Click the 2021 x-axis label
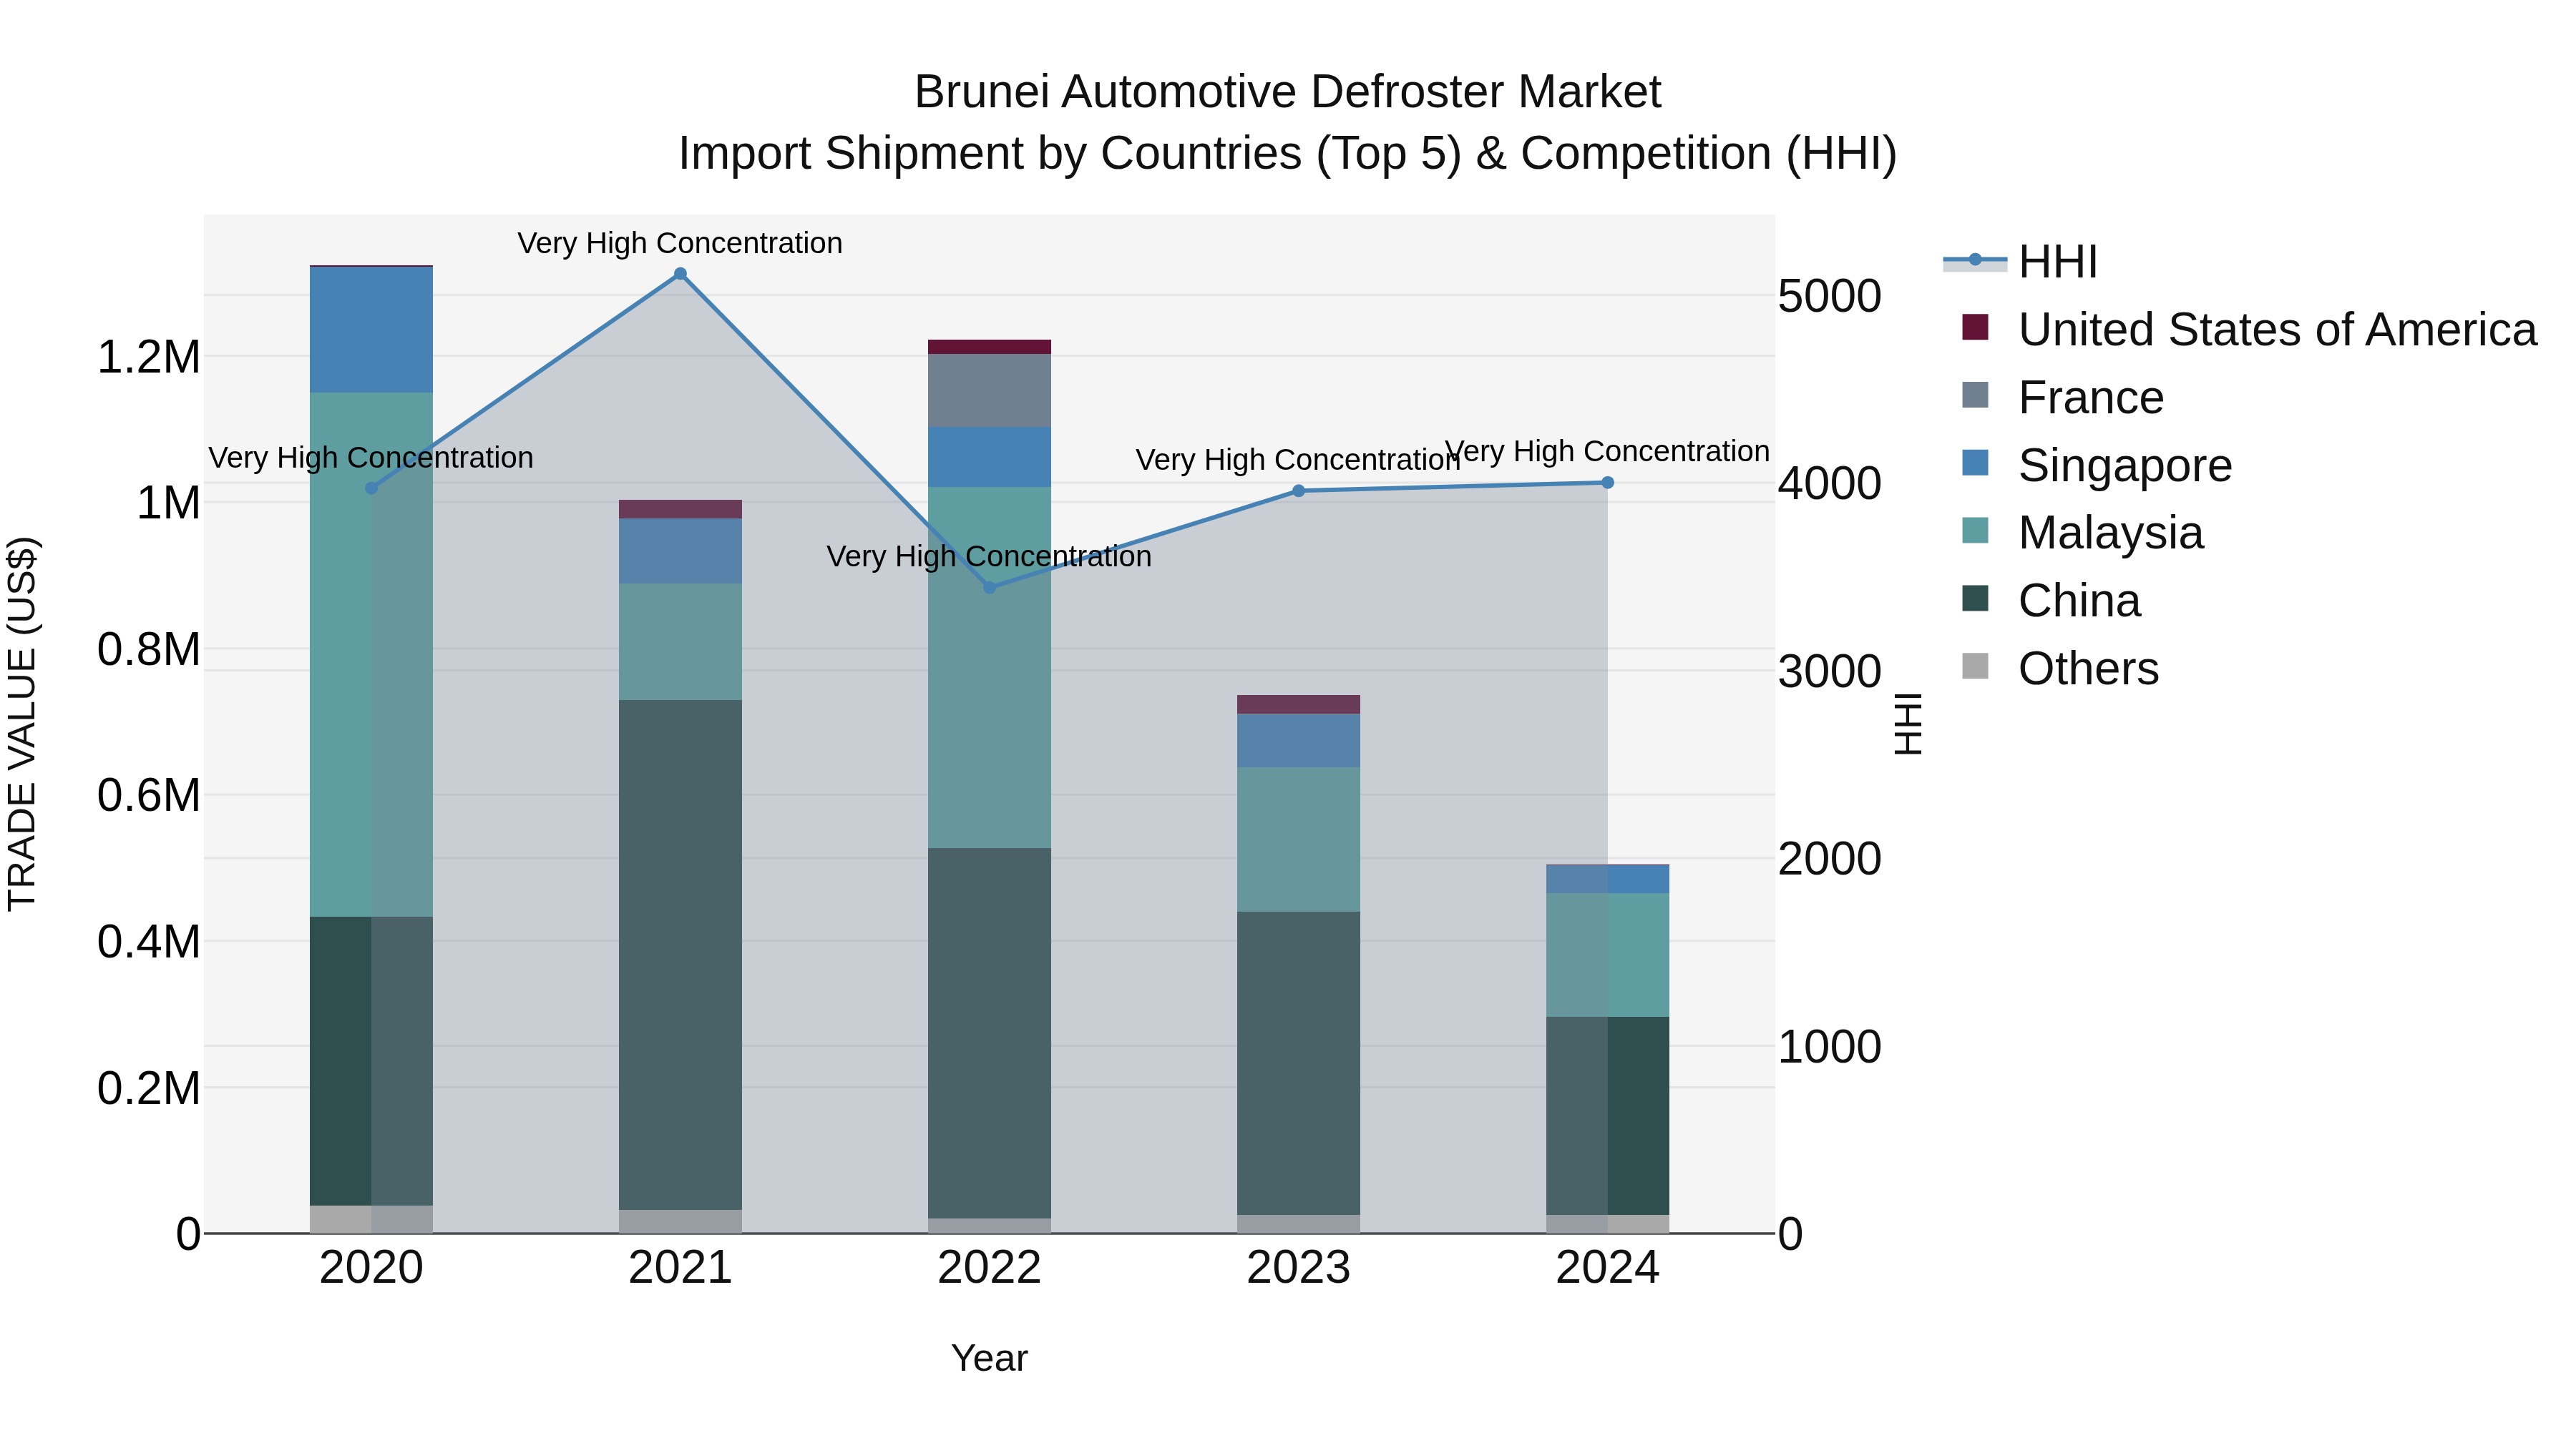The height and width of the screenshot is (1448, 2576). [x=680, y=1268]
